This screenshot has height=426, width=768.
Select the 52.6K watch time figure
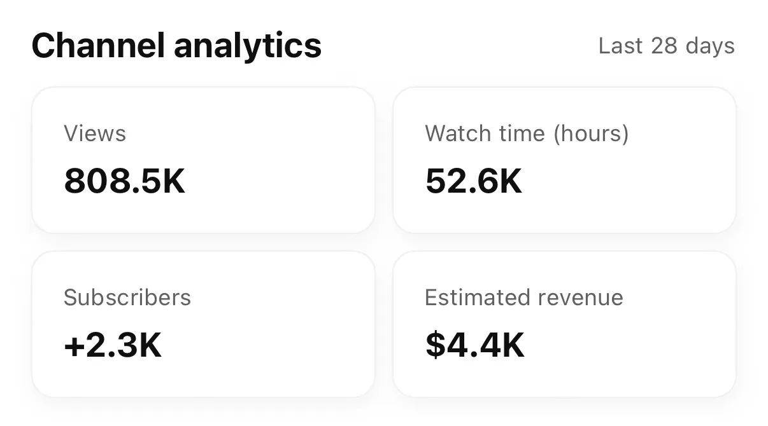[474, 182]
